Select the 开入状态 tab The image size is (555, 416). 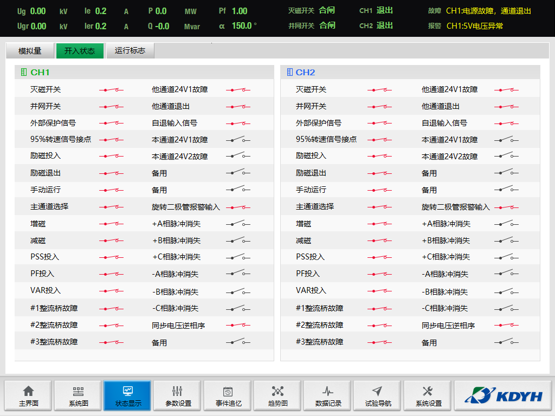point(80,51)
